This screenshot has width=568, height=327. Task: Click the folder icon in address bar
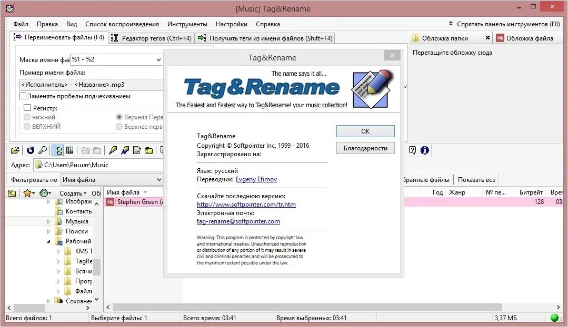[39, 165]
